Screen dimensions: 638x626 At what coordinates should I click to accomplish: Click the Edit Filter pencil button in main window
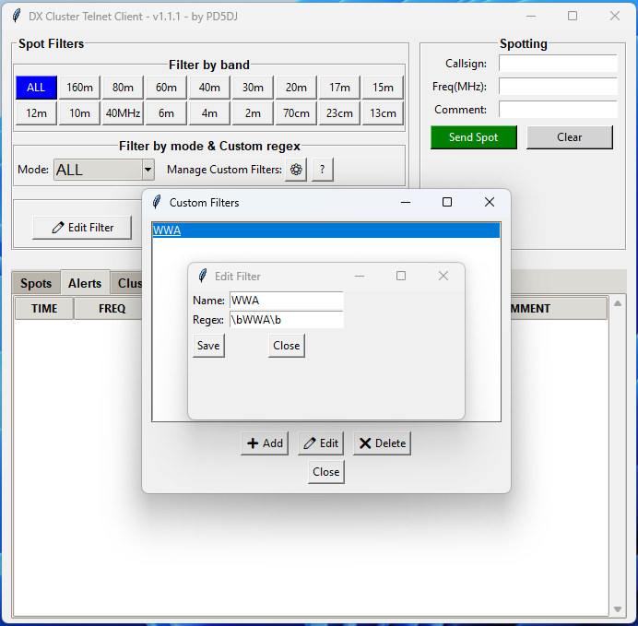(x=82, y=228)
